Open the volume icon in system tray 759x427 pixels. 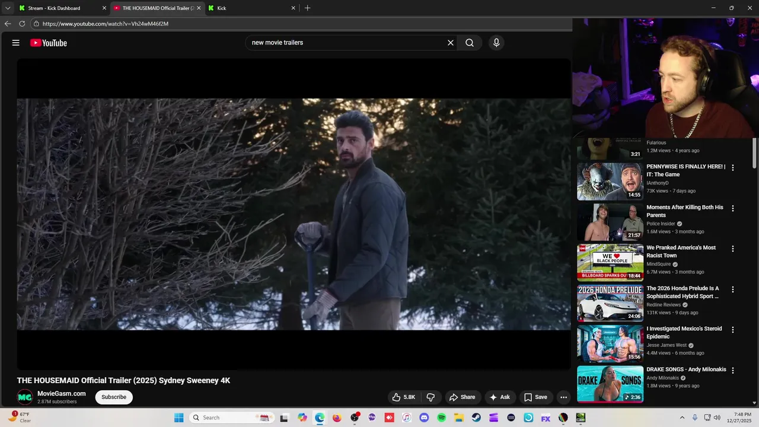(x=717, y=418)
